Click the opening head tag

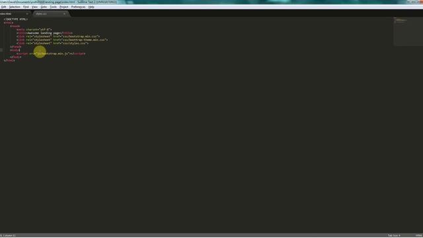coord(15,26)
